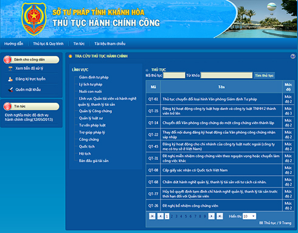Go to results page 9
This screenshot has height=233, width=298.
205,217
